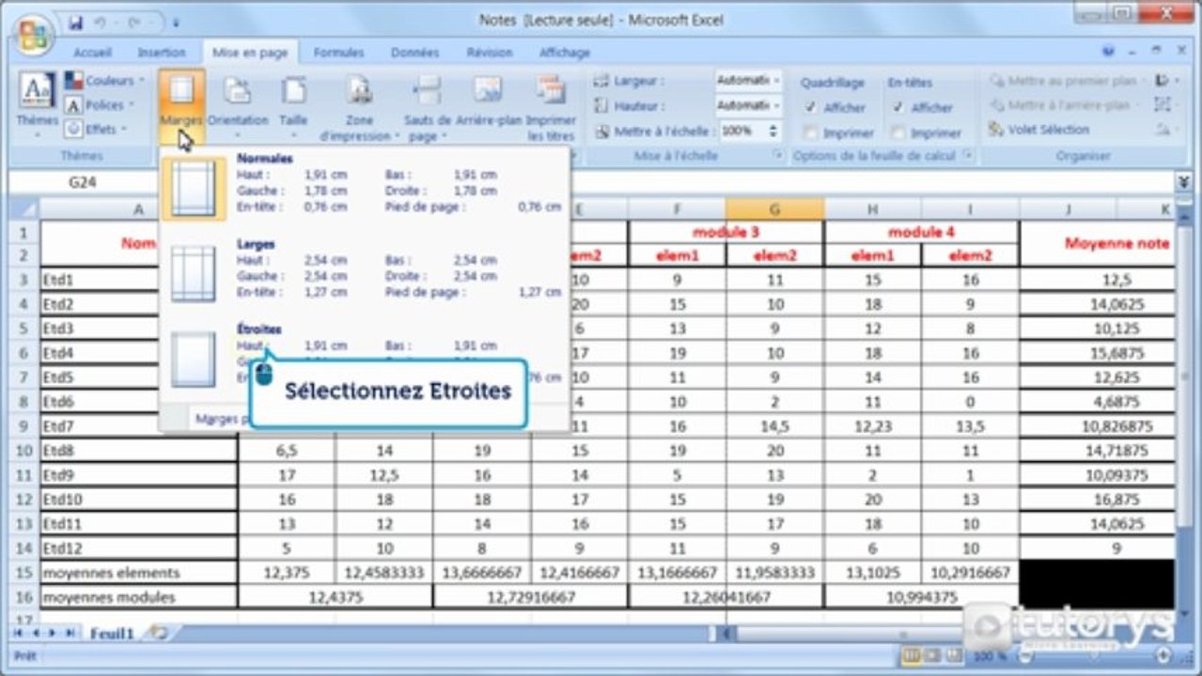Switch to the Formules tab
1202x676 pixels.
pos(338,54)
